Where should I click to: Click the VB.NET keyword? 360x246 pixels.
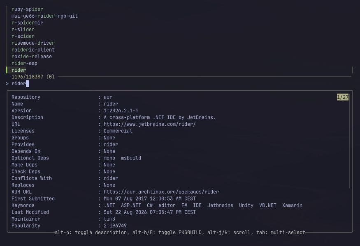(268, 205)
